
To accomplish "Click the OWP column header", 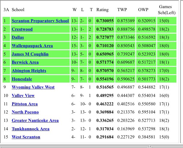I will [143, 10].
